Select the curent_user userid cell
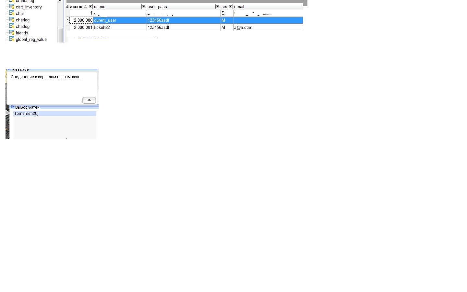The width and height of the screenshot is (467, 292). pos(120,20)
